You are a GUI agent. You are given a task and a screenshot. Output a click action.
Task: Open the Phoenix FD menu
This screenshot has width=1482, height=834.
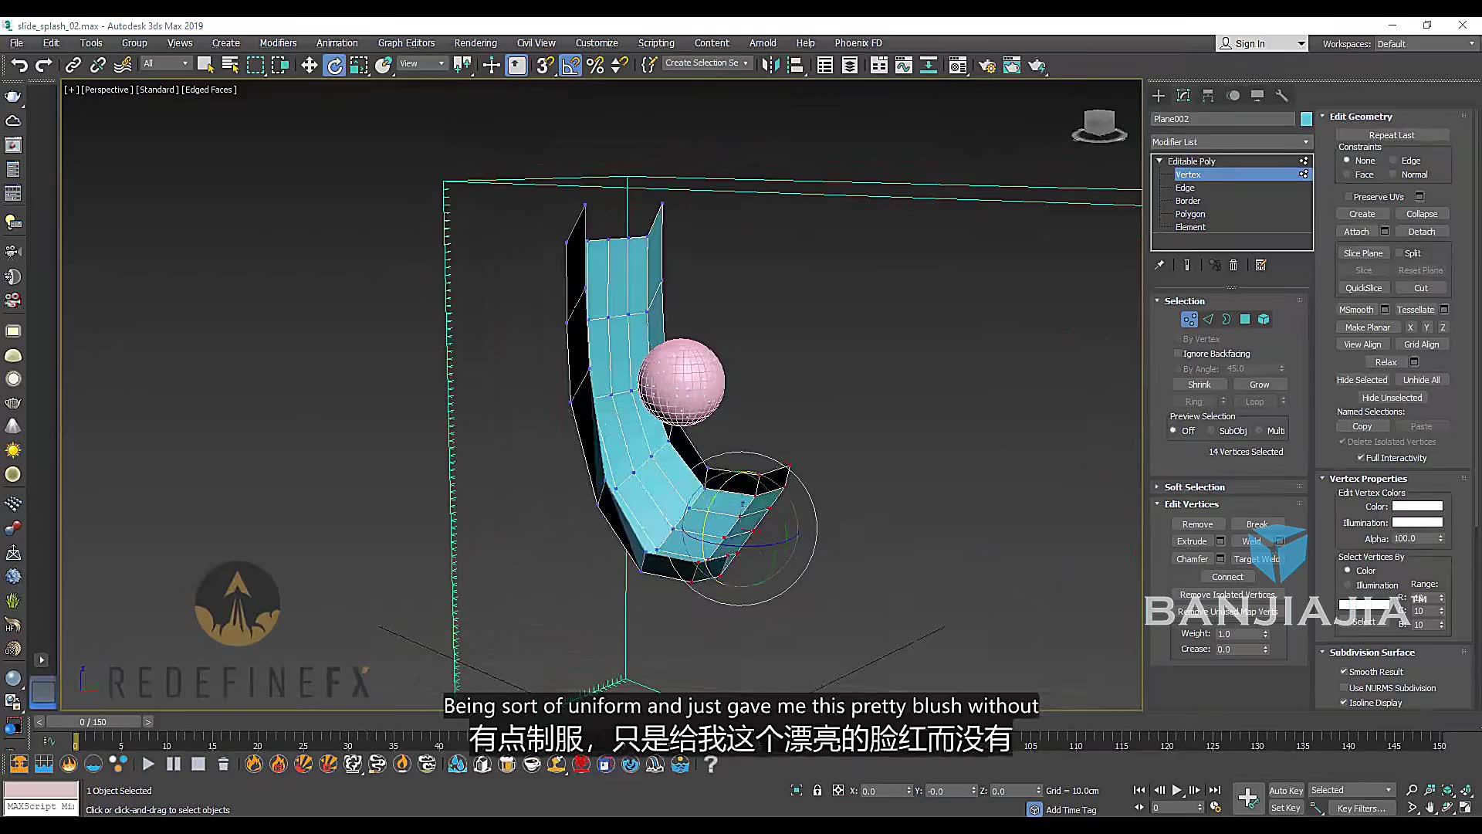click(858, 42)
